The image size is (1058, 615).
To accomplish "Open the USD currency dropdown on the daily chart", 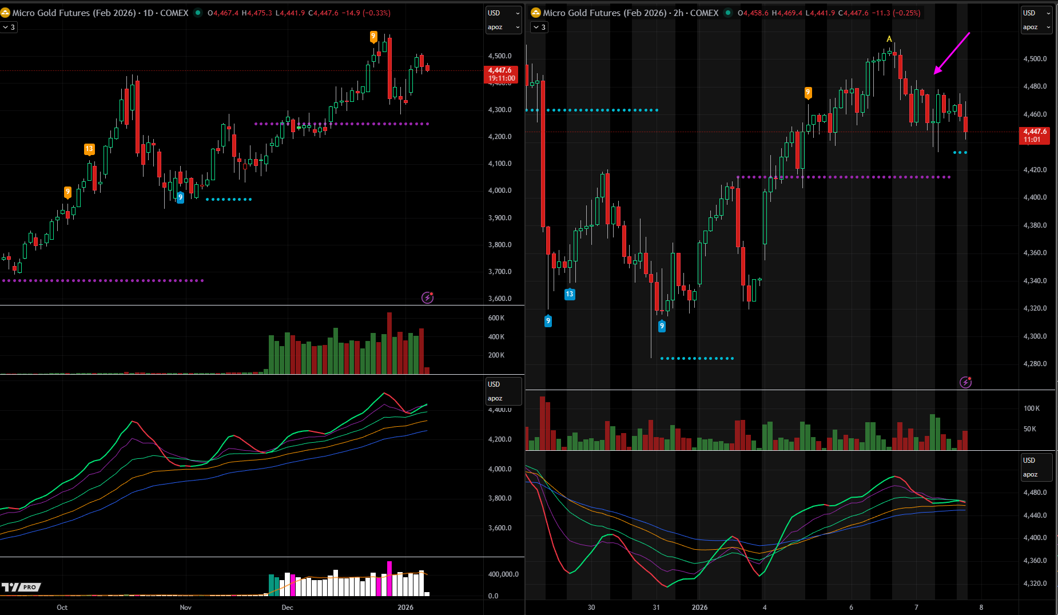I will [x=503, y=13].
